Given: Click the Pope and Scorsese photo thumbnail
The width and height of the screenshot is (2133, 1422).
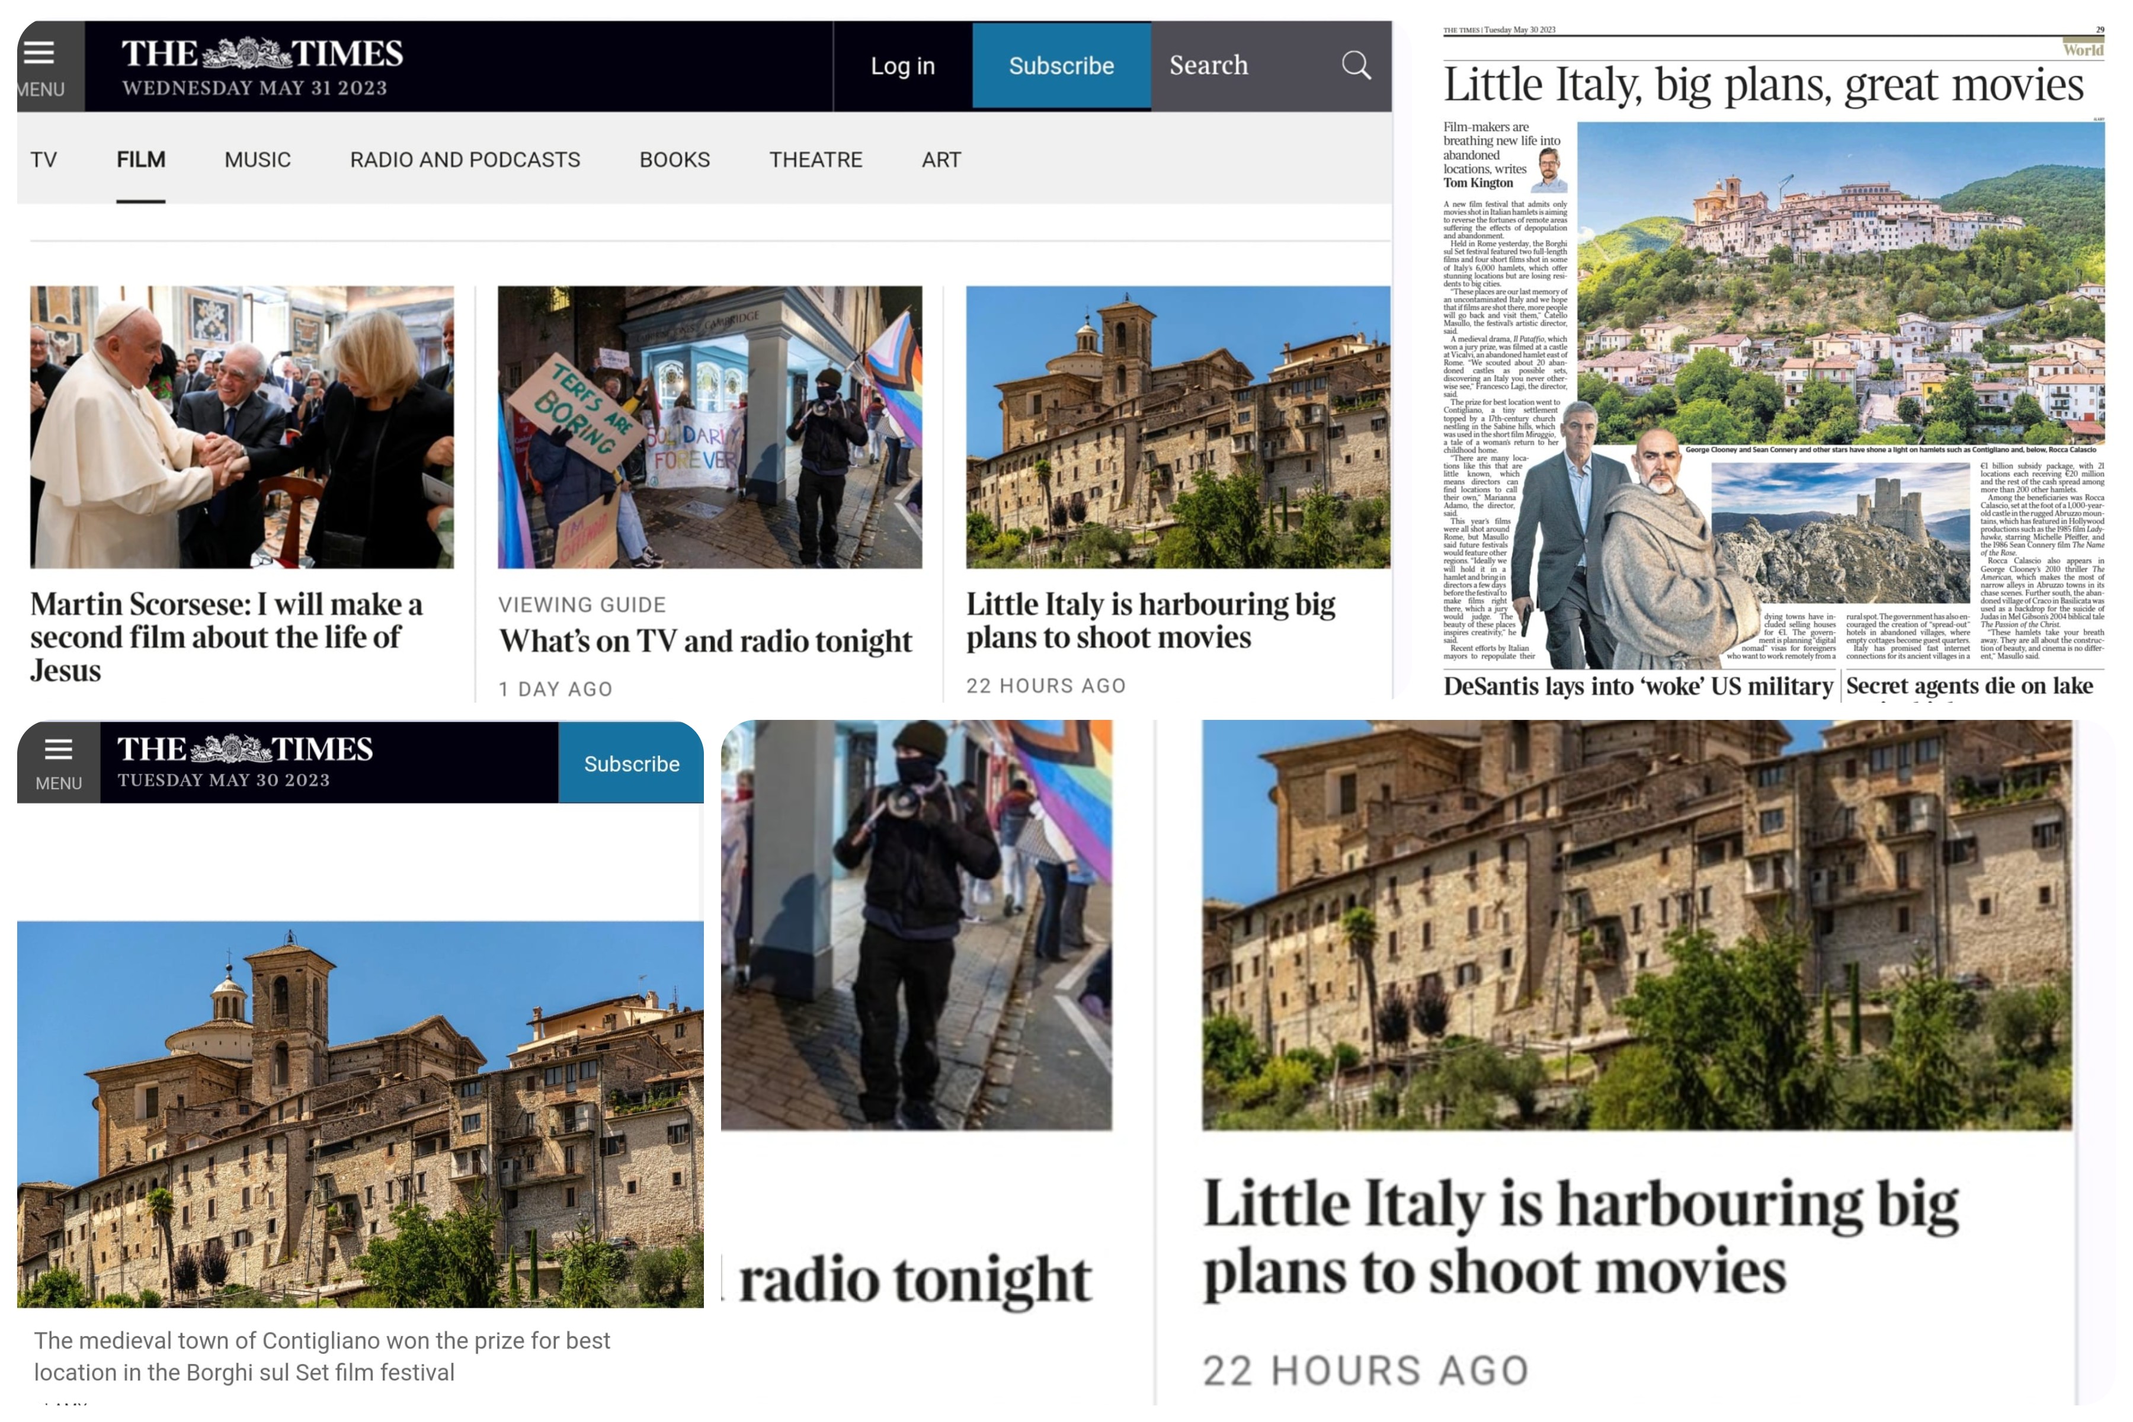Looking at the screenshot, I should pyautogui.click(x=242, y=427).
